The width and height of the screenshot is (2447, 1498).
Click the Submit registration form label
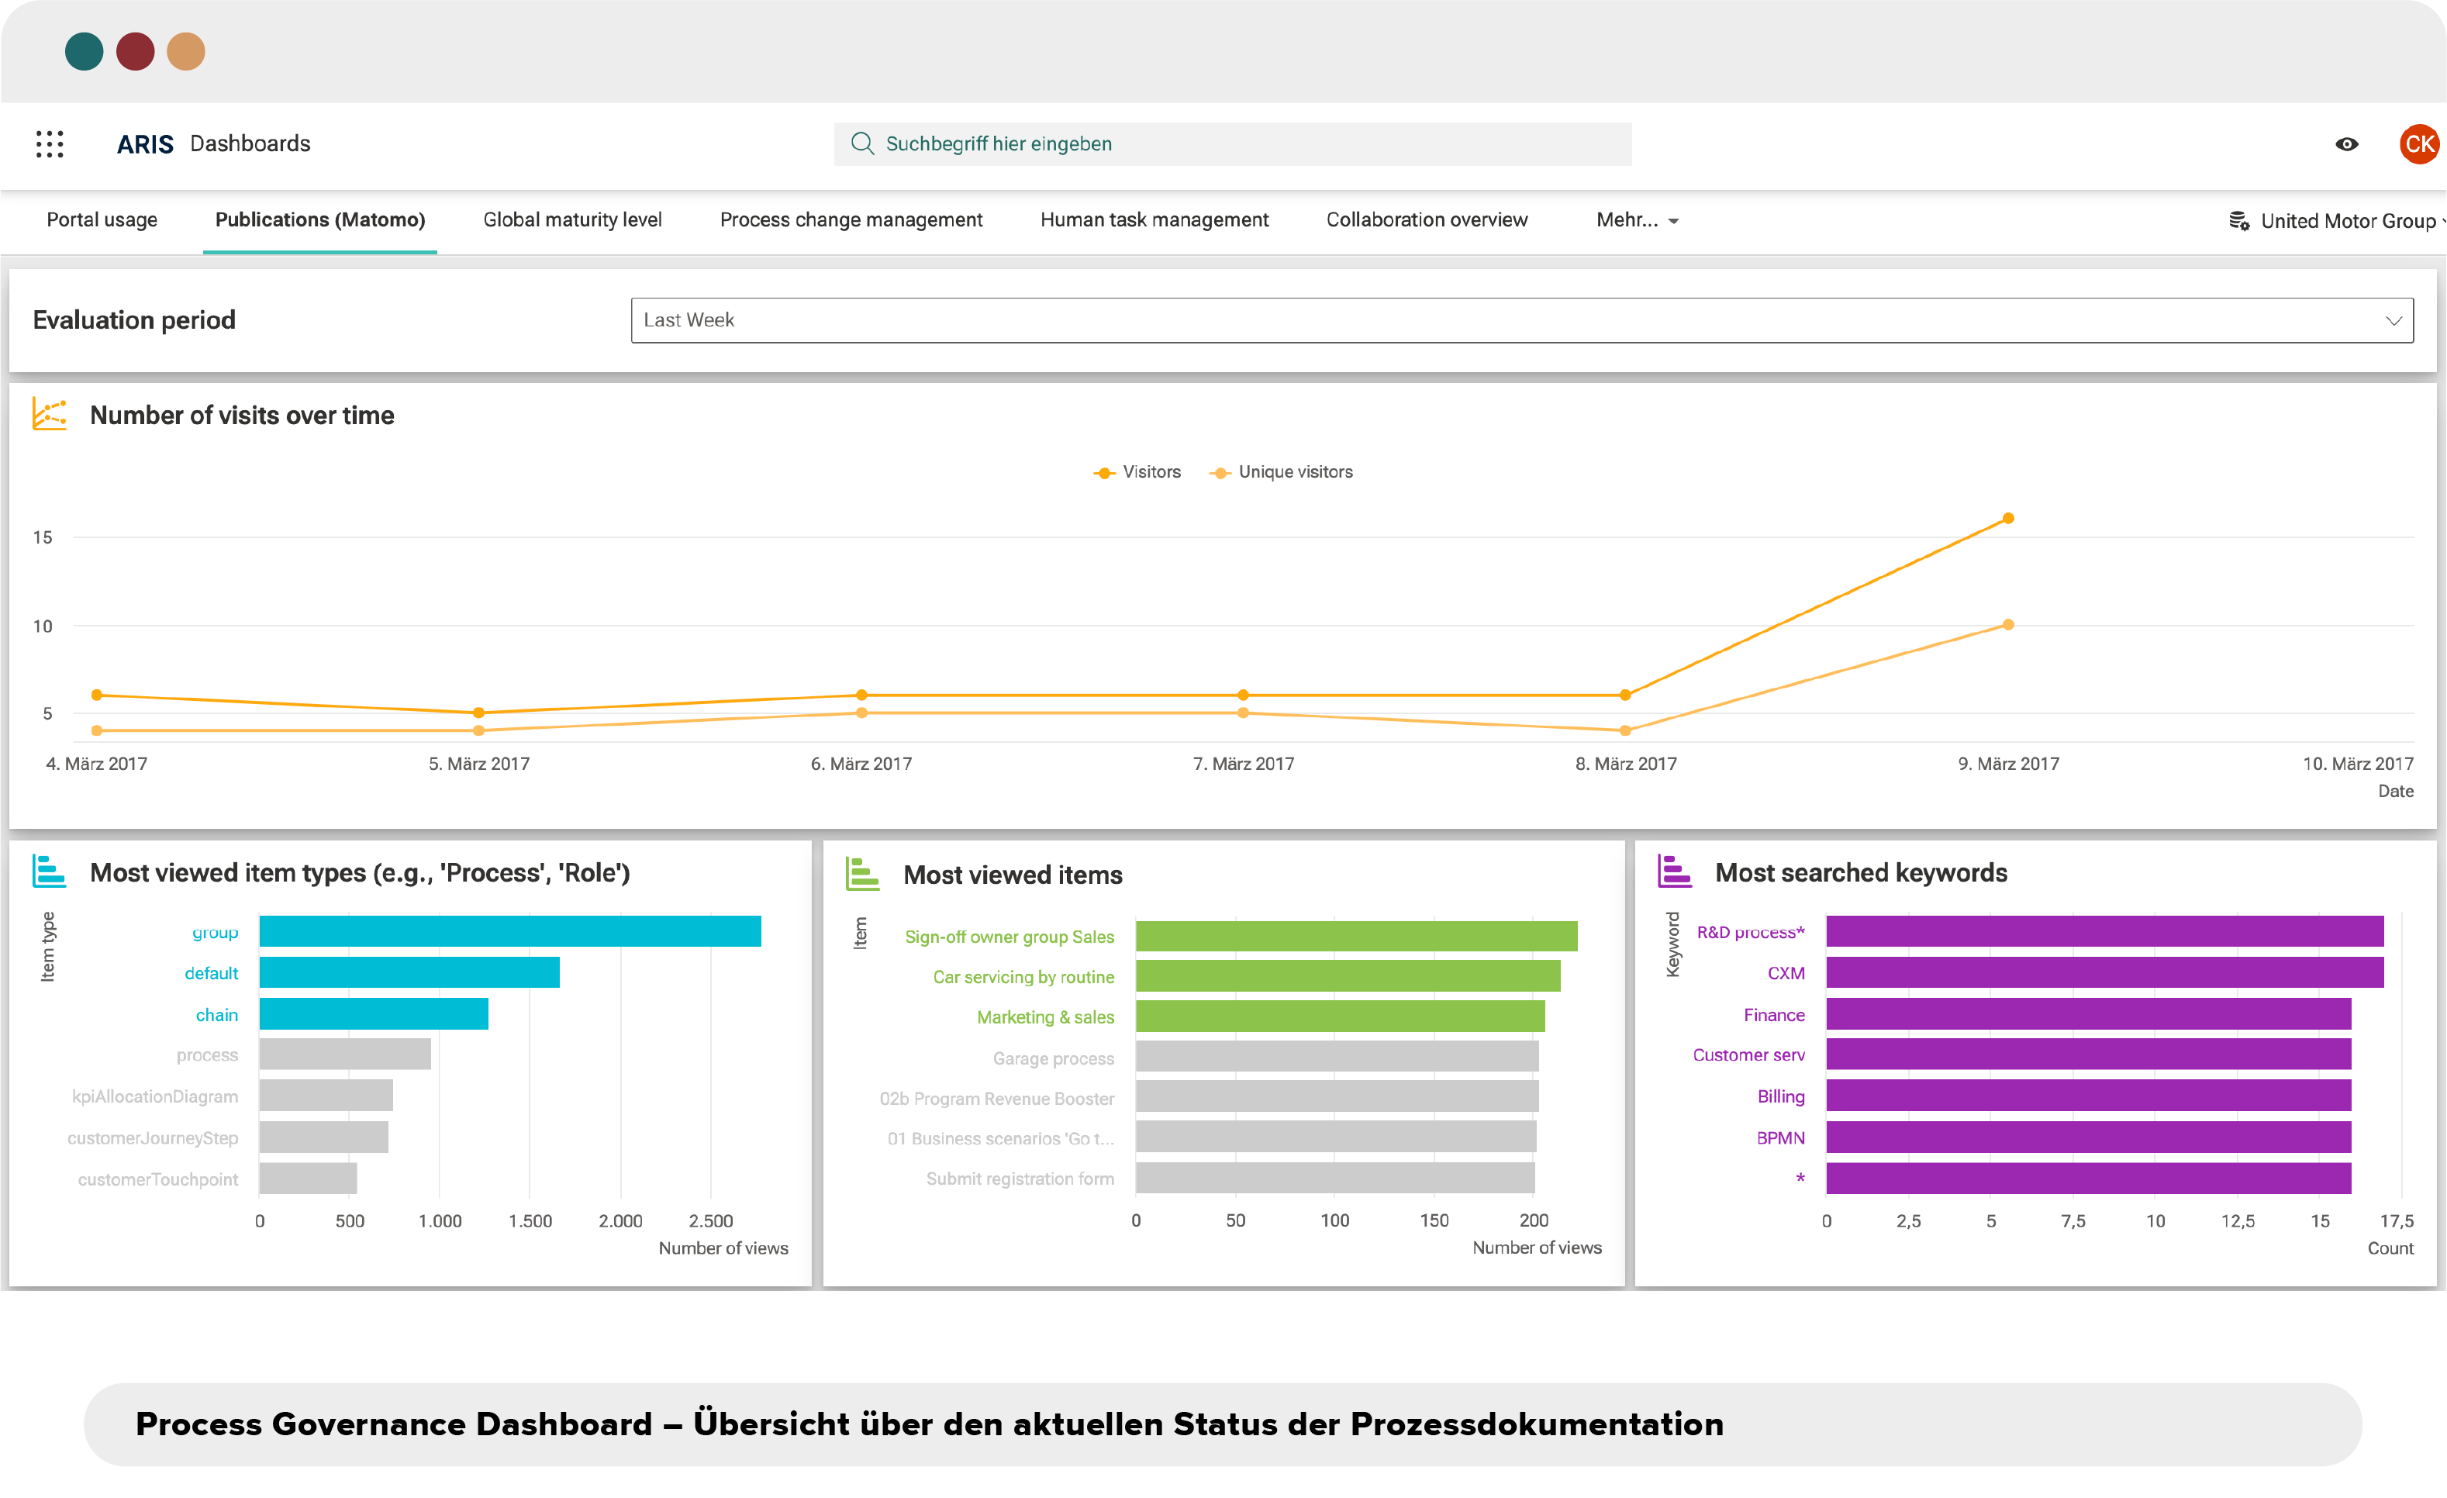click(1020, 1178)
